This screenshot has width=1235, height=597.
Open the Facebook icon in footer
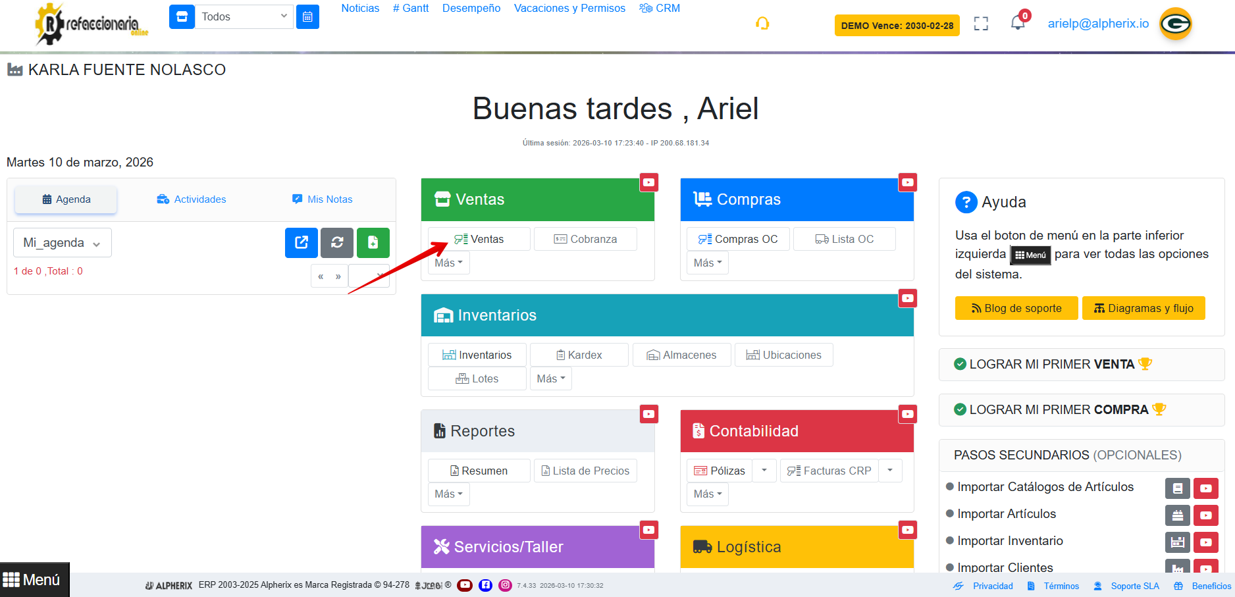(x=485, y=585)
